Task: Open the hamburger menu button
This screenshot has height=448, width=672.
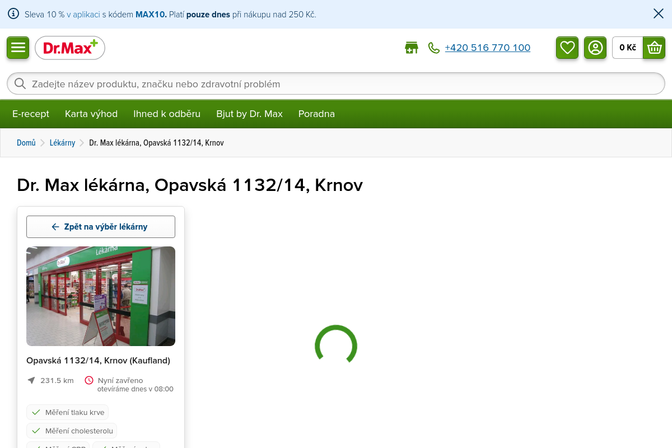Action: pyautogui.click(x=18, y=48)
